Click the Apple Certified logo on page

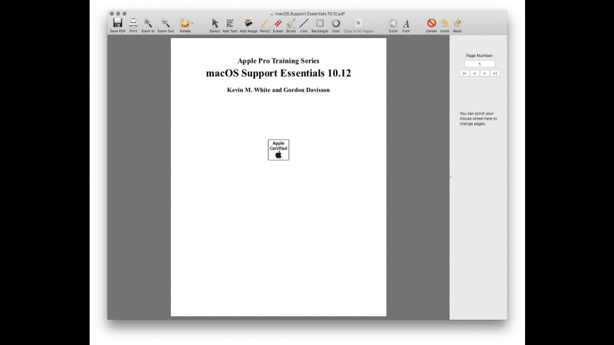(278, 150)
